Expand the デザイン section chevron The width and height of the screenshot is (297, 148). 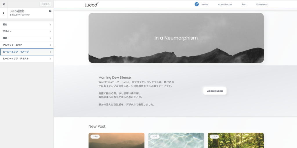tap(50, 31)
